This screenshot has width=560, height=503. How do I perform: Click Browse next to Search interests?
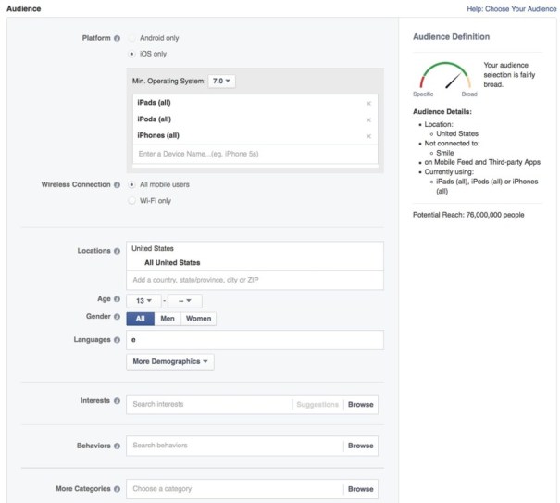360,405
